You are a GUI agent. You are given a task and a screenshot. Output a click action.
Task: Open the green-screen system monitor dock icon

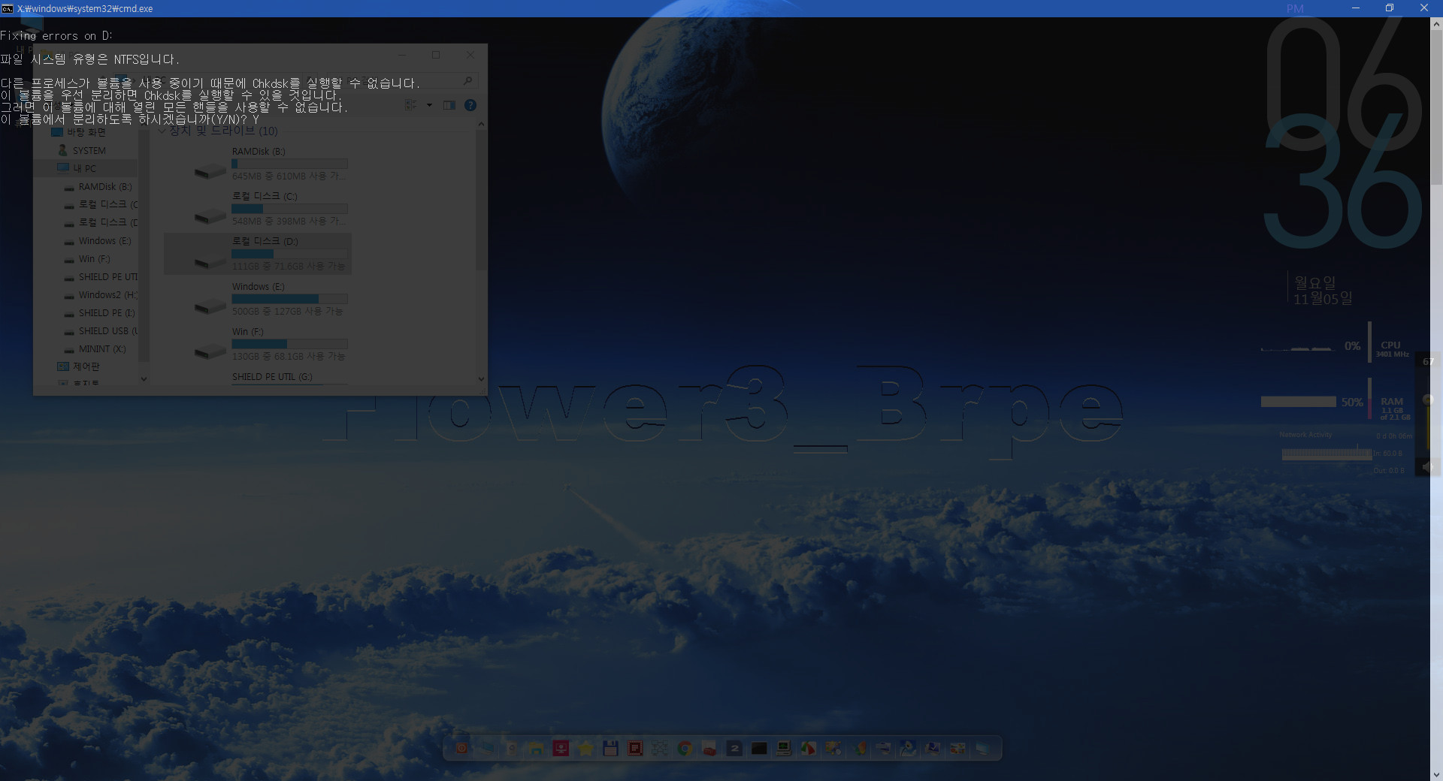pyautogui.click(x=784, y=748)
